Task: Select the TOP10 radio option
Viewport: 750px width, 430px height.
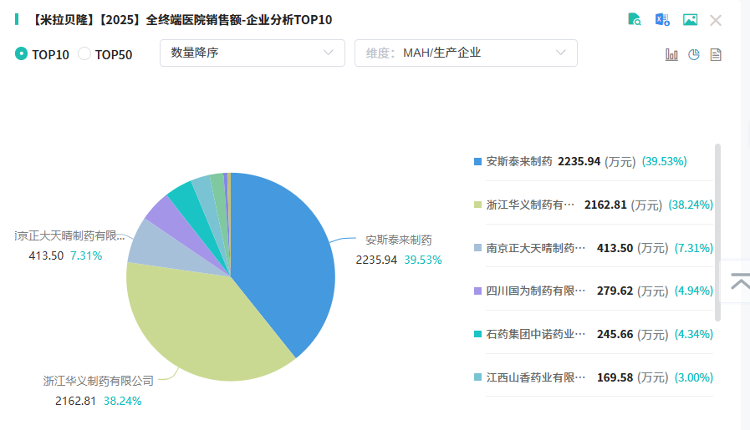Action: (x=22, y=53)
